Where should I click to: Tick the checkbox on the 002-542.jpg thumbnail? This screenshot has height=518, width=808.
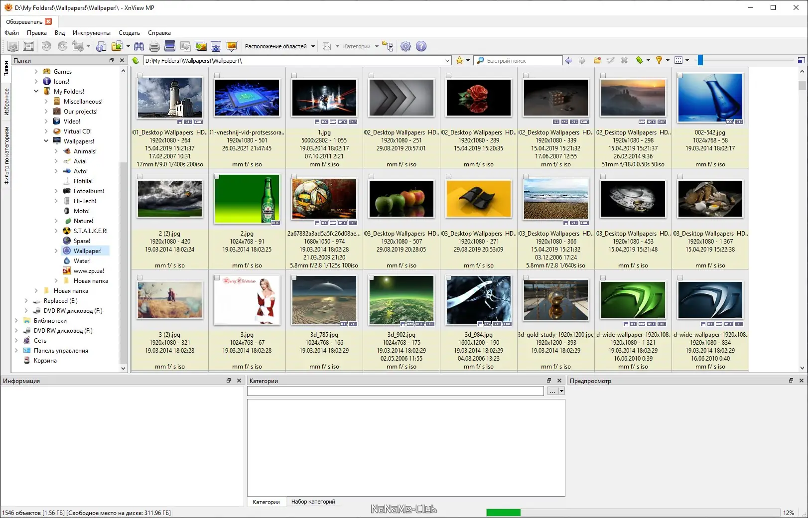680,76
